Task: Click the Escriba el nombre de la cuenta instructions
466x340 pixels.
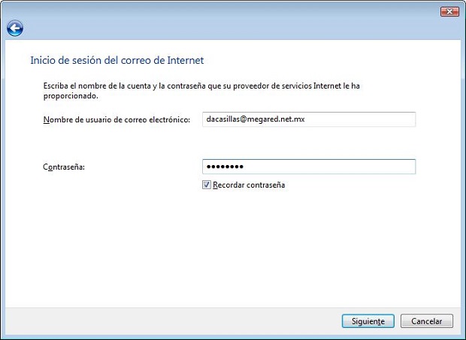Action: click(x=201, y=91)
